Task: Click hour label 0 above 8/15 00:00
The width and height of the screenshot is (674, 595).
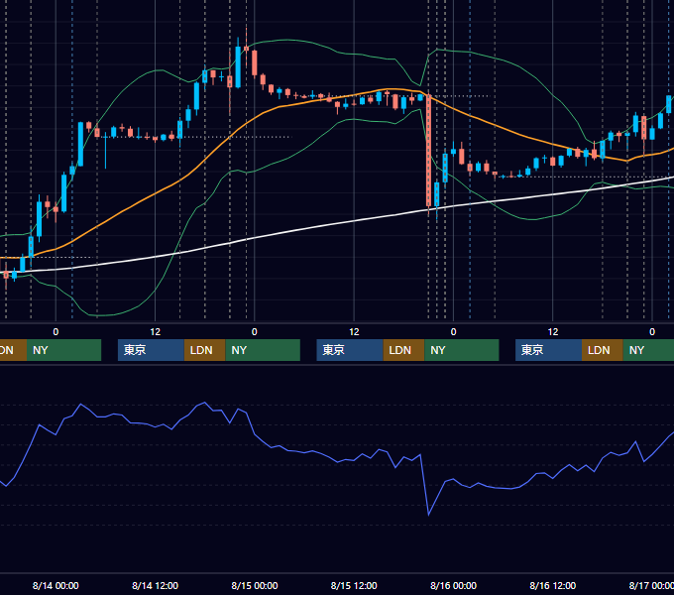Action: click(255, 332)
